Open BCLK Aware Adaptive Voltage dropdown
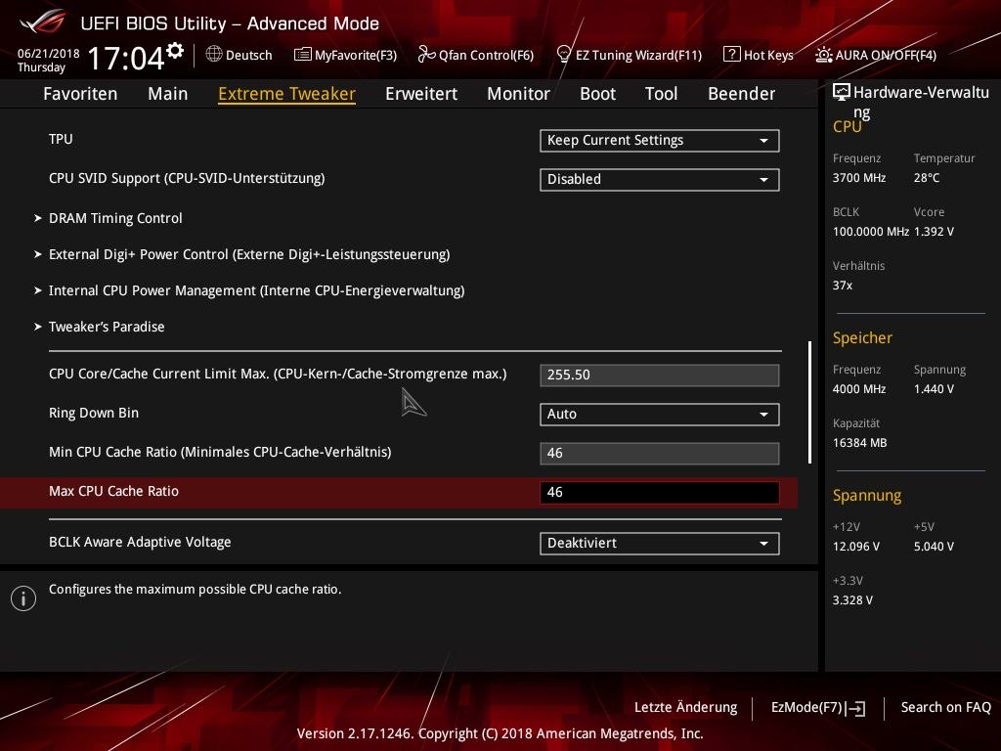 coord(660,543)
